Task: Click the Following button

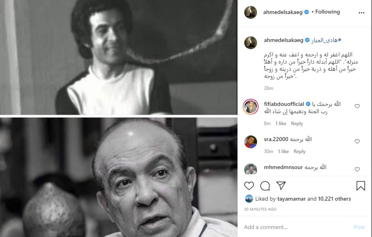Action: click(327, 12)
